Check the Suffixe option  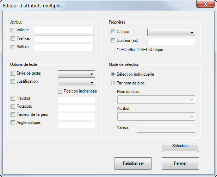pyautogui.click(x=13, y=47)
